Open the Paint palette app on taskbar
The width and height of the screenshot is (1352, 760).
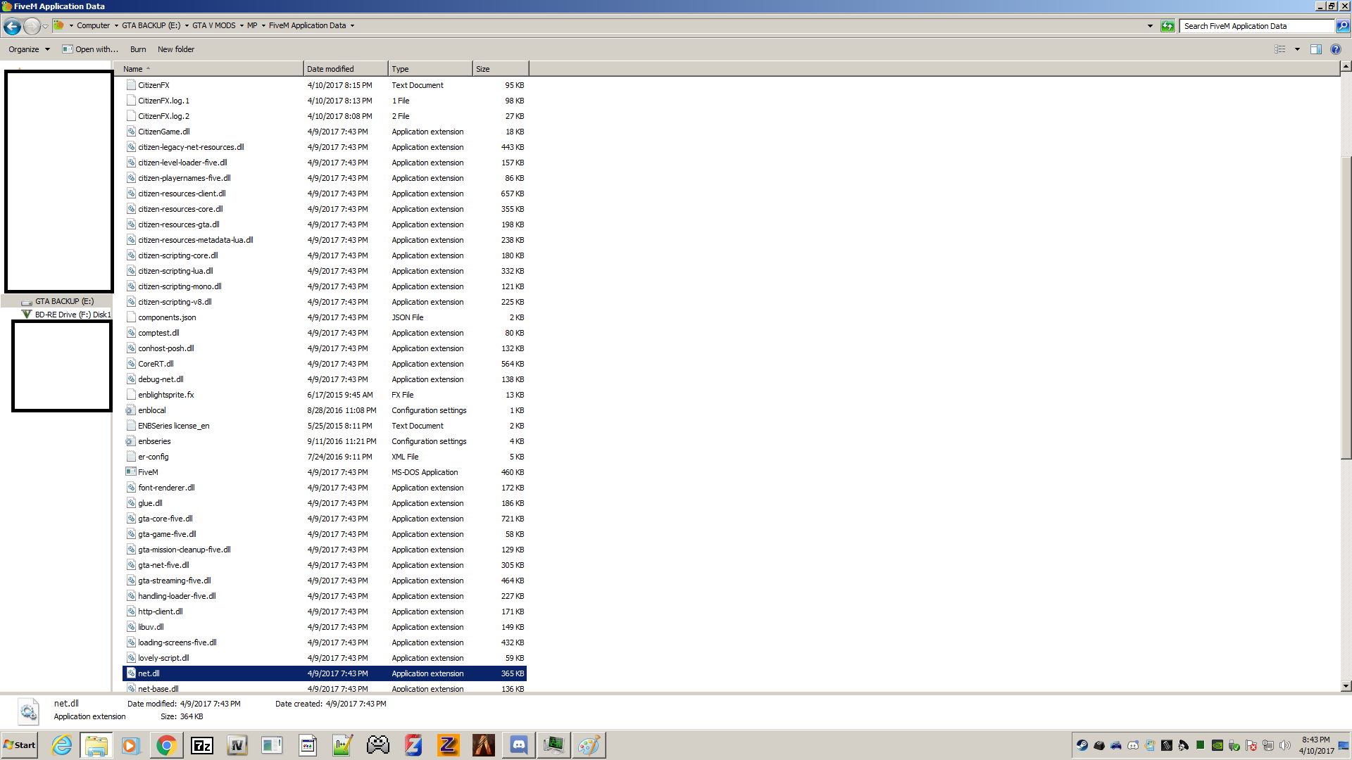(x=589, y=745)
